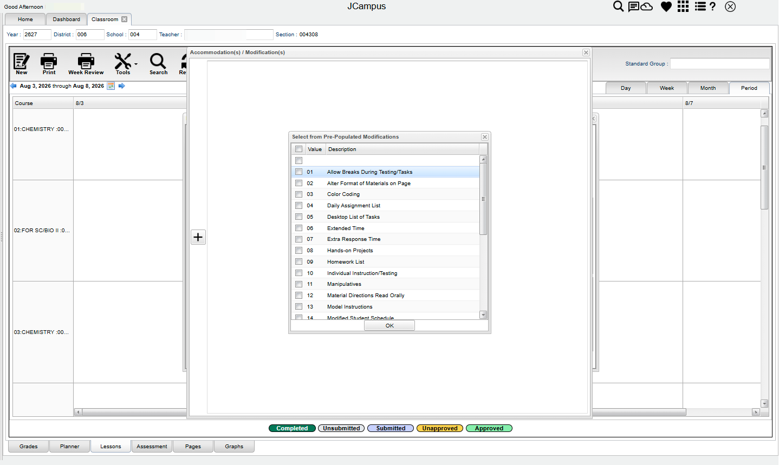Go to previous week arrow
Viewport: 779px width, 465px height.
(x=14, y=86)
